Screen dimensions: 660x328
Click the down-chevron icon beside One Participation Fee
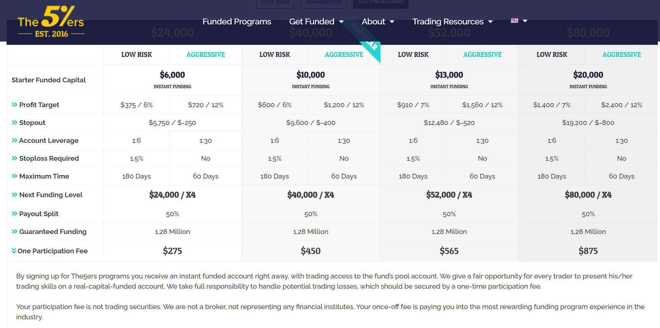[14, 251]
